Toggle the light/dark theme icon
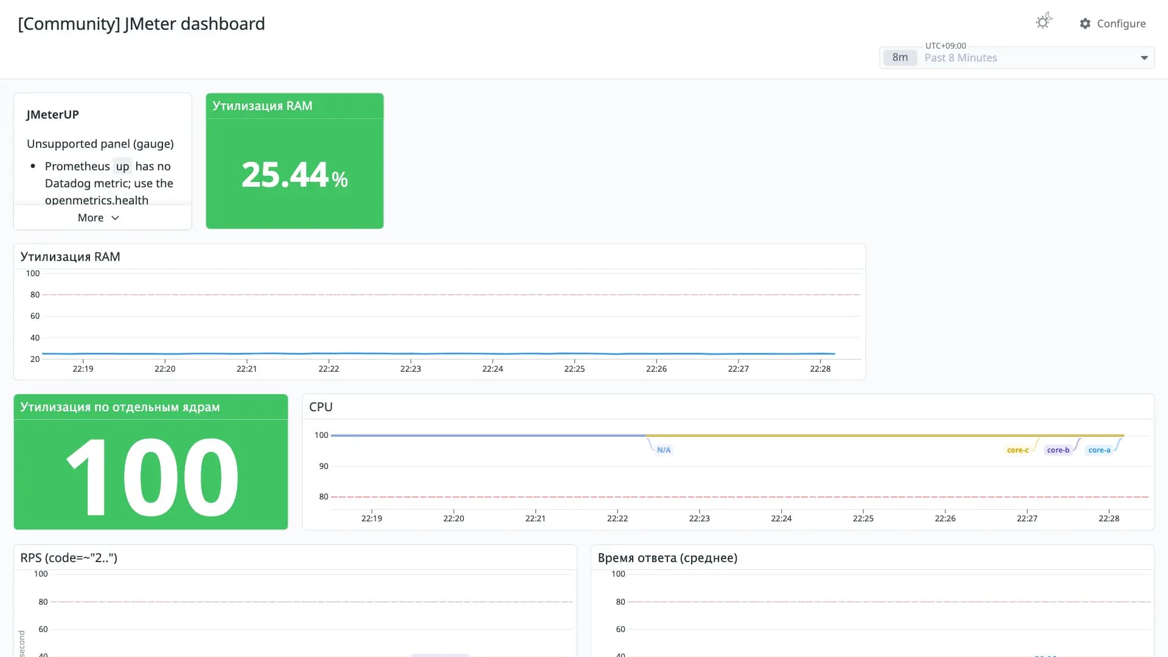This screenshot has width=1168, height=657. [x=1044, y=22]
